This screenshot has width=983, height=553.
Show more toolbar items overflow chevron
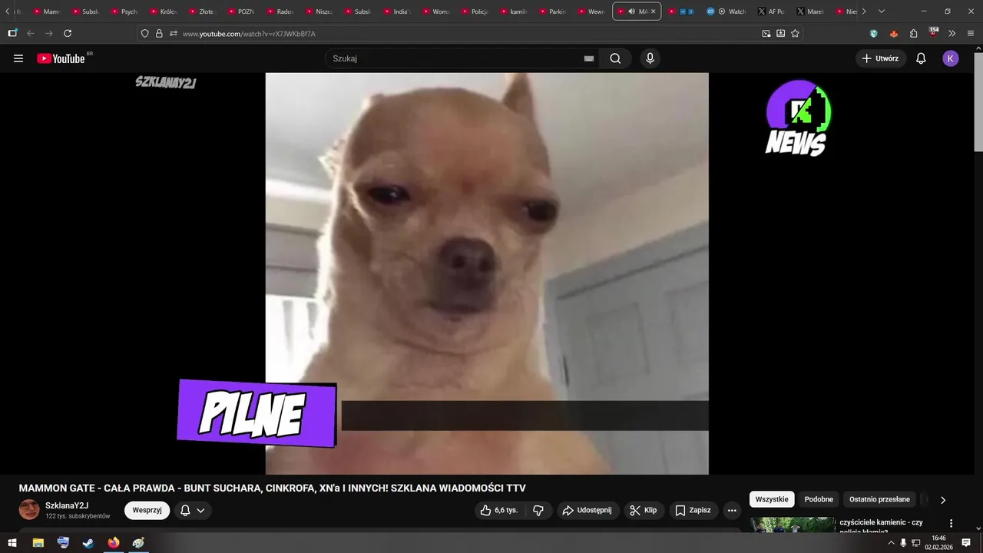(x=952, y=33)
